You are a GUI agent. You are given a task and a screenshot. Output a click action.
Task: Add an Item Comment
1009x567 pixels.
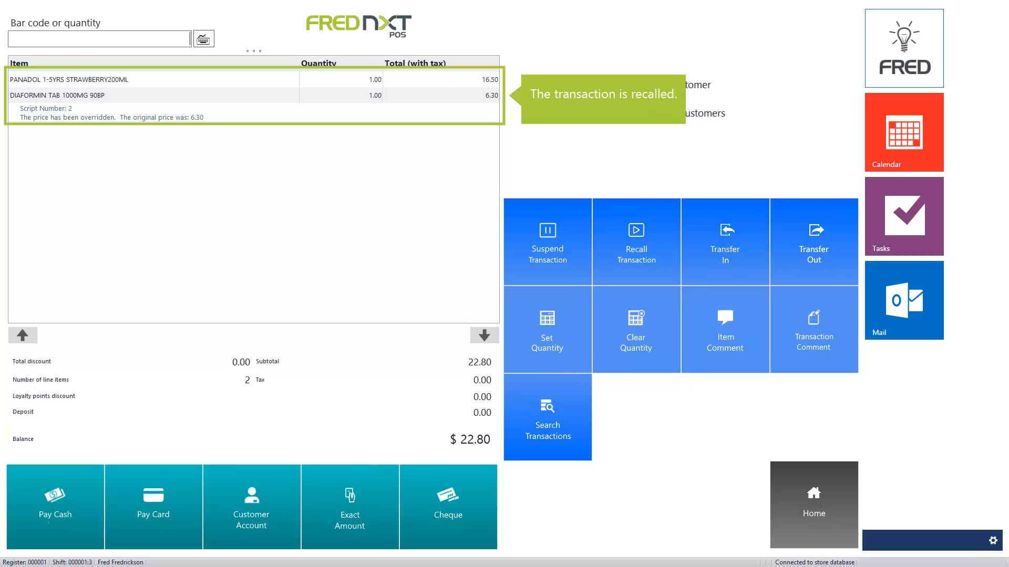(x=725, y=330)
